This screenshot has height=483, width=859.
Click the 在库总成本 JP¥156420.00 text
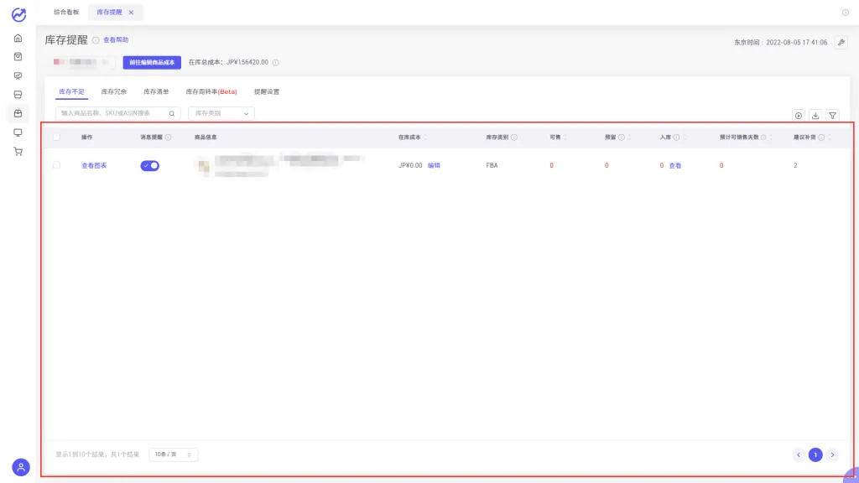(228, 62)
